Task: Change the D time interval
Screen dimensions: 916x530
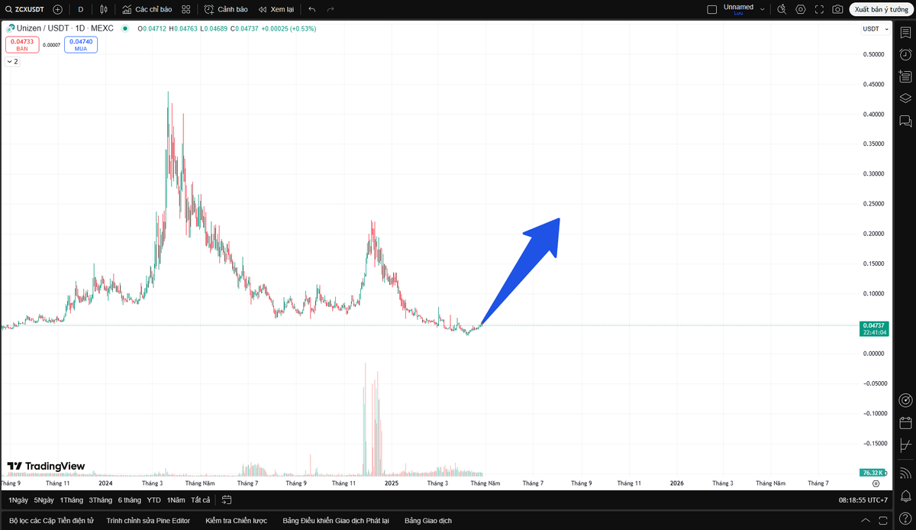Action: pyautogui.click(x=81, y=9)
